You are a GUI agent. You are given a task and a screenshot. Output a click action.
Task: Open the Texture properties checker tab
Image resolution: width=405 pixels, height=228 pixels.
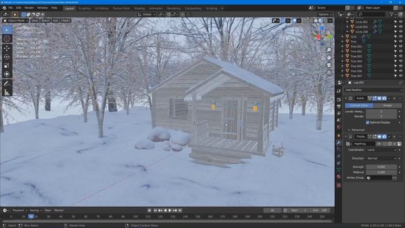(x=339, y=186)
